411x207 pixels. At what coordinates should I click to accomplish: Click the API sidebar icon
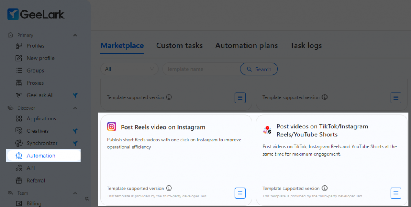tap(19, 168)
